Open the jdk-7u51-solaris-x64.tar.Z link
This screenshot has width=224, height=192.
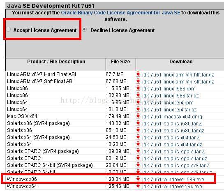(171, 138)
